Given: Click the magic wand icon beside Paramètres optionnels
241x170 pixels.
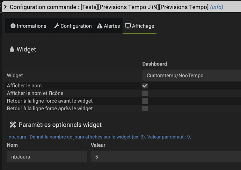Looking at the screenshot, I should coord(13,125).
